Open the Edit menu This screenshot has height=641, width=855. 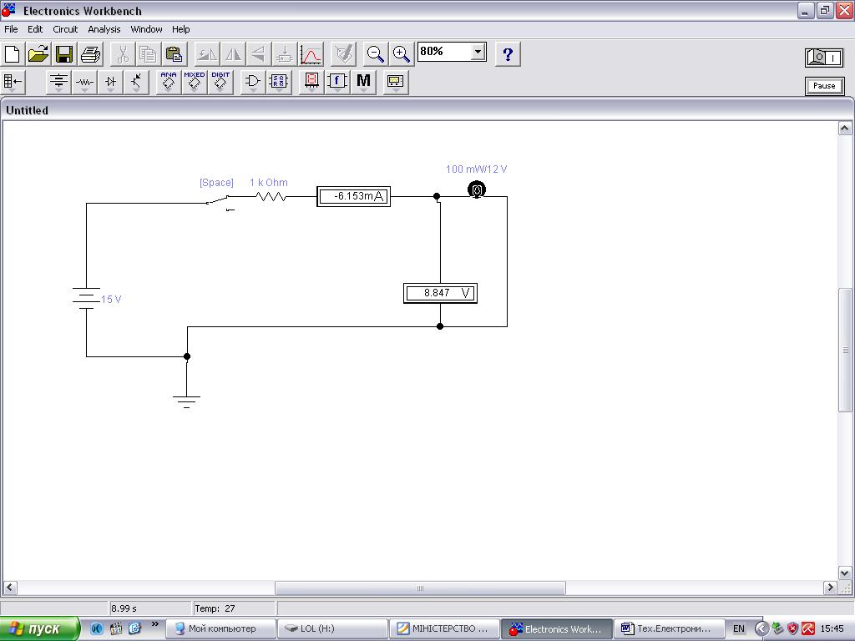[35, 29]
